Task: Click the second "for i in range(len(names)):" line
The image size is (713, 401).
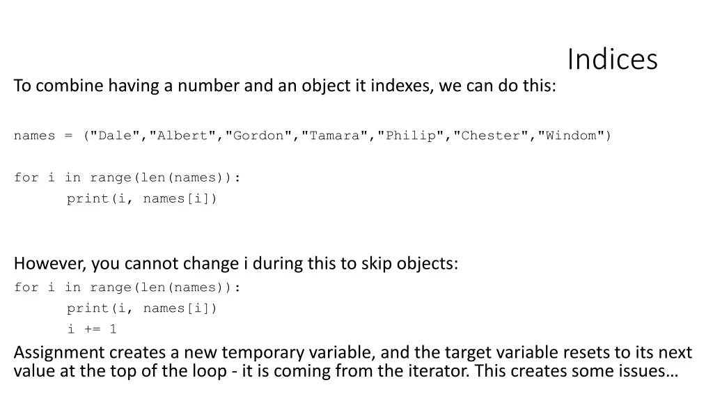Action: click(x=127, y=288)
